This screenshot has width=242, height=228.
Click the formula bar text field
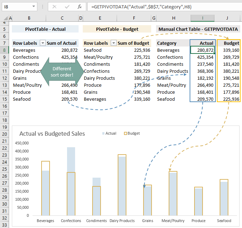coord(164,7)
